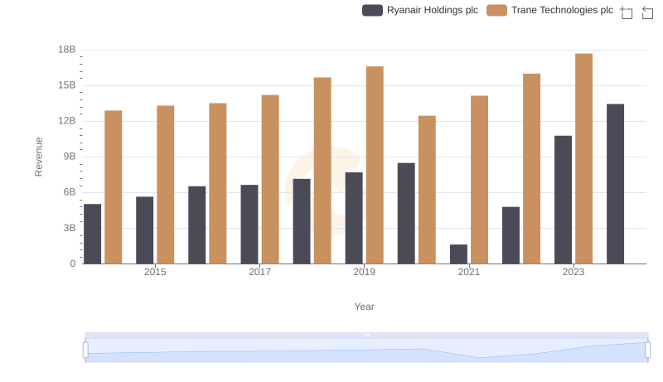This screenshot has width=663, height=382.
Task: Click the dark Ryanair legend color swatch
Action: pos(372,10)
